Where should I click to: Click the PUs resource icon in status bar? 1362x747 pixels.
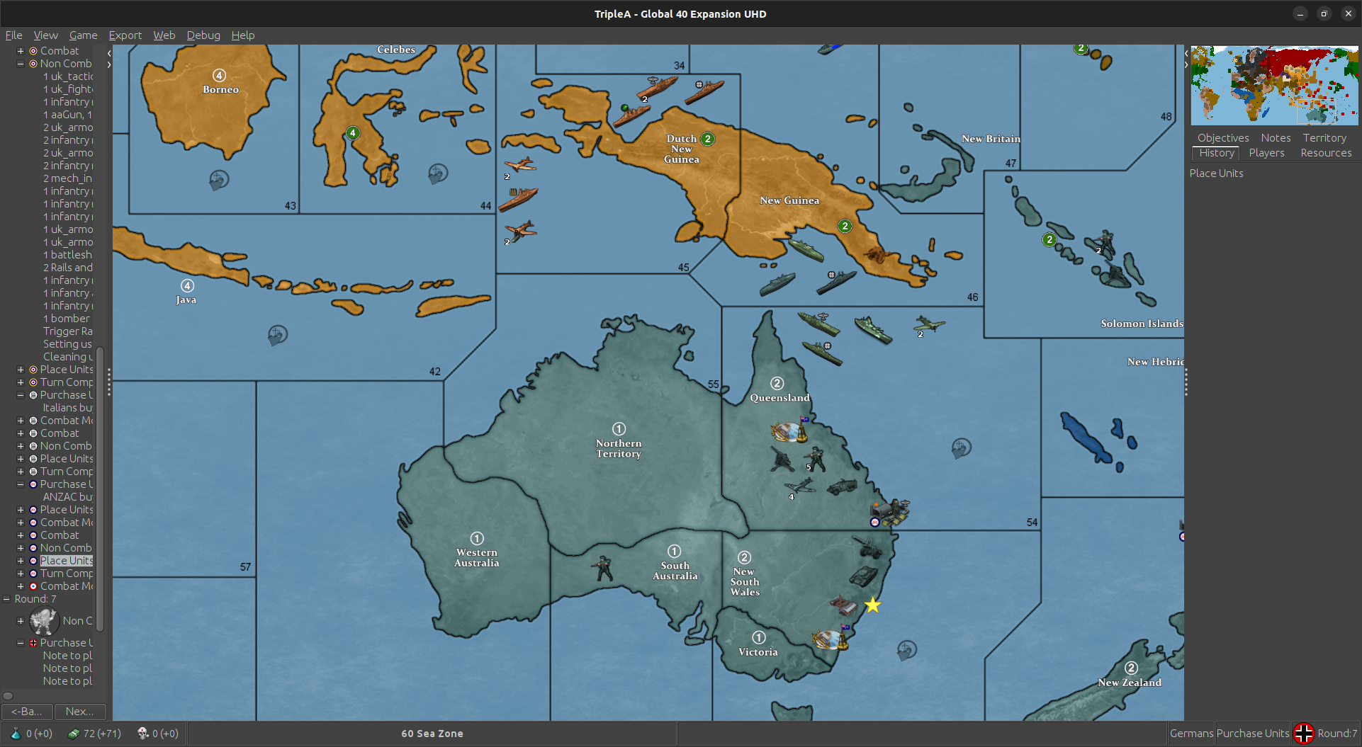73,734
